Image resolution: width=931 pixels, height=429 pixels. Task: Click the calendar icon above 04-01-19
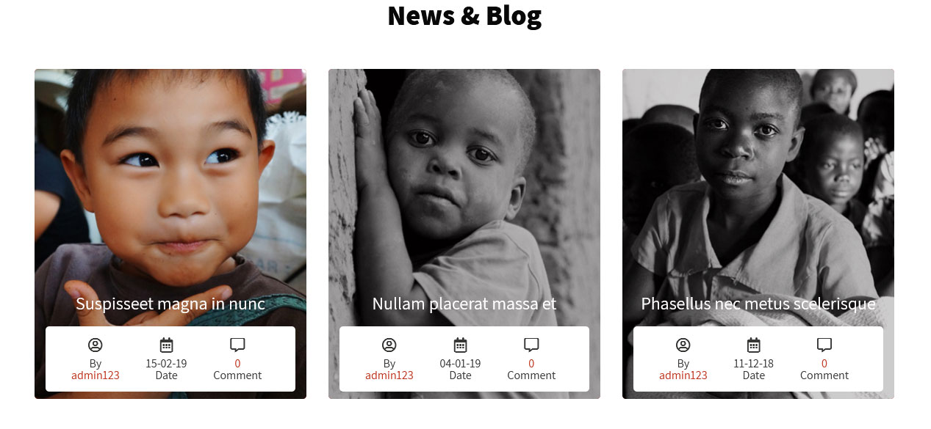tap(460, 345)
